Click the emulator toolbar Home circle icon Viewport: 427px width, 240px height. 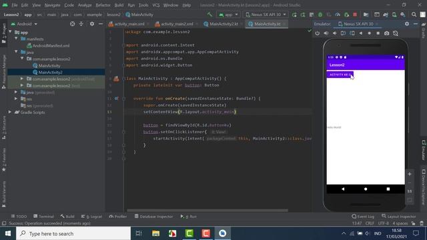point(369,33)
